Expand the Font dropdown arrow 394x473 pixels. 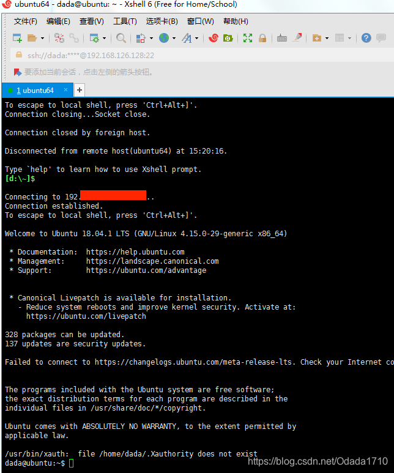click(197, 39)
